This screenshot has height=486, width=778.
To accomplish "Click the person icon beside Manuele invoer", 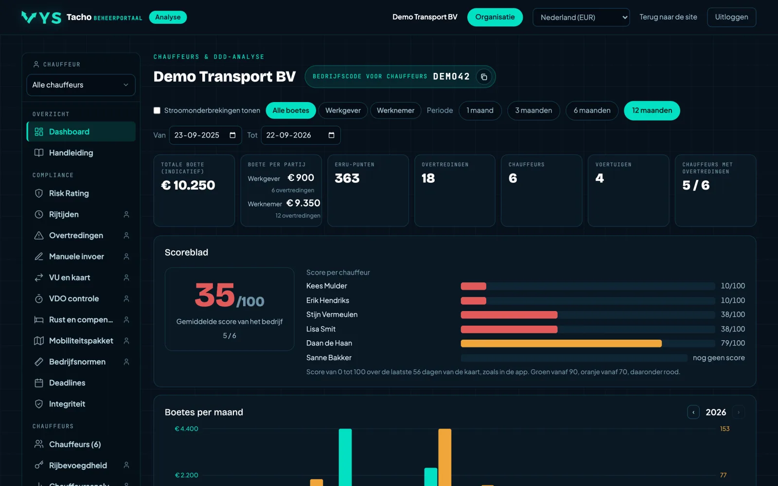I will pos(126,257).
